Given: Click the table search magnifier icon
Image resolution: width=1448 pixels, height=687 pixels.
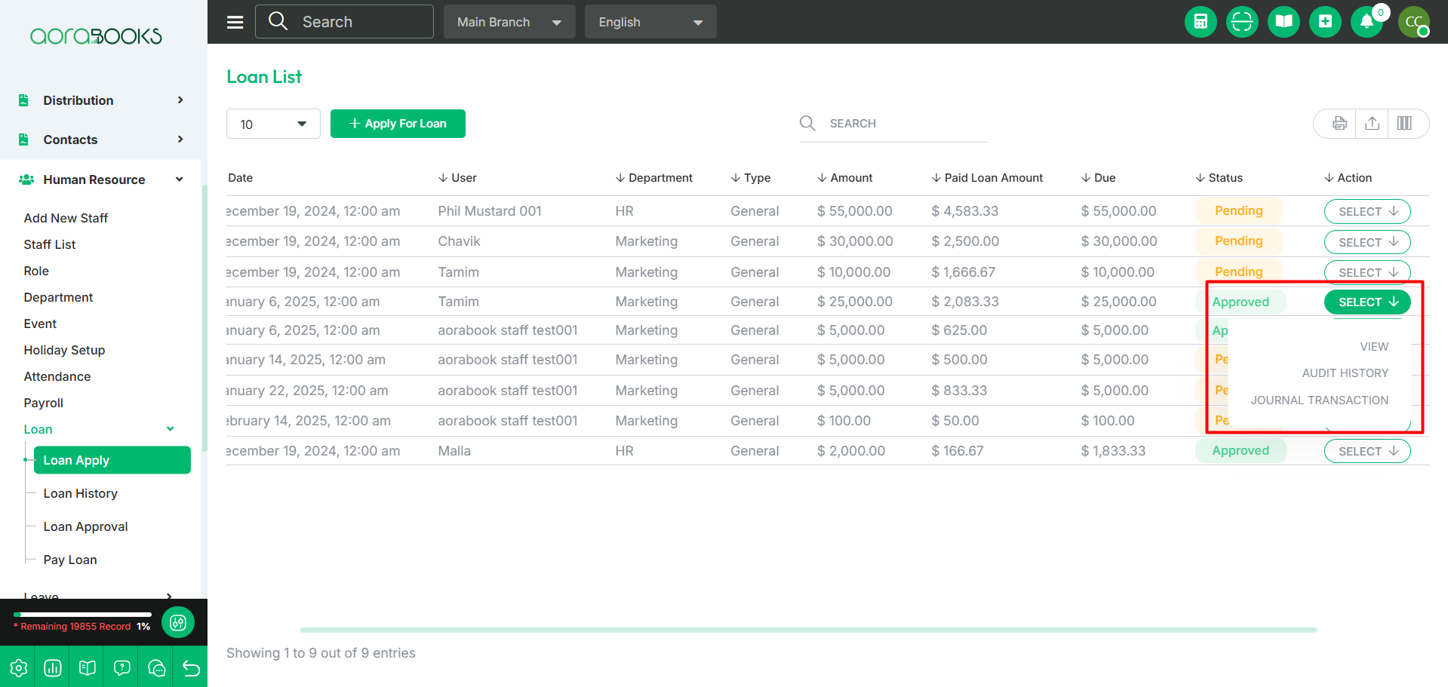Looking at the screenshot, I should 807,123.
